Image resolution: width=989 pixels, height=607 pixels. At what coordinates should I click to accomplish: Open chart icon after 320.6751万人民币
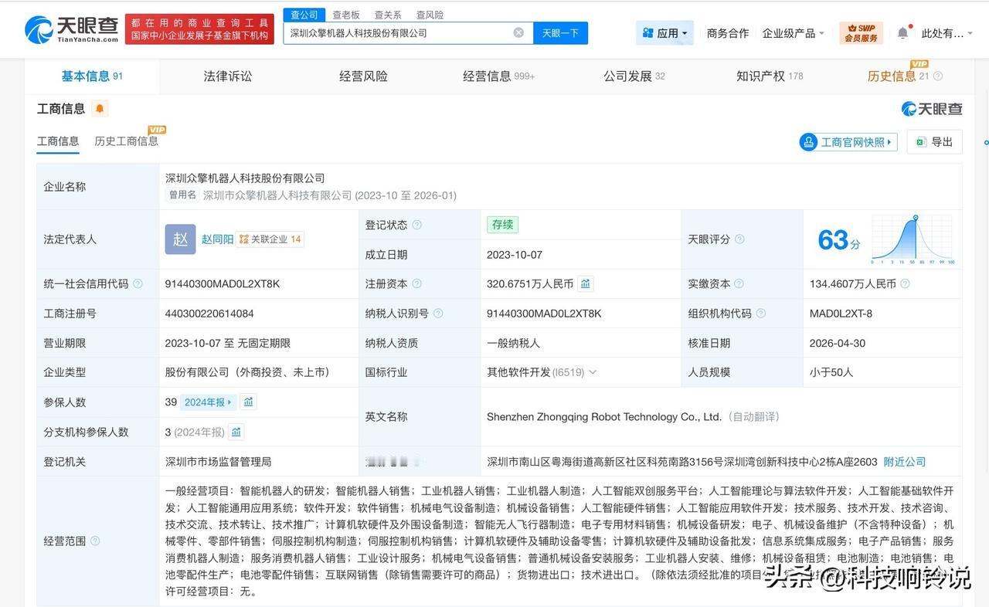(586, 283)
